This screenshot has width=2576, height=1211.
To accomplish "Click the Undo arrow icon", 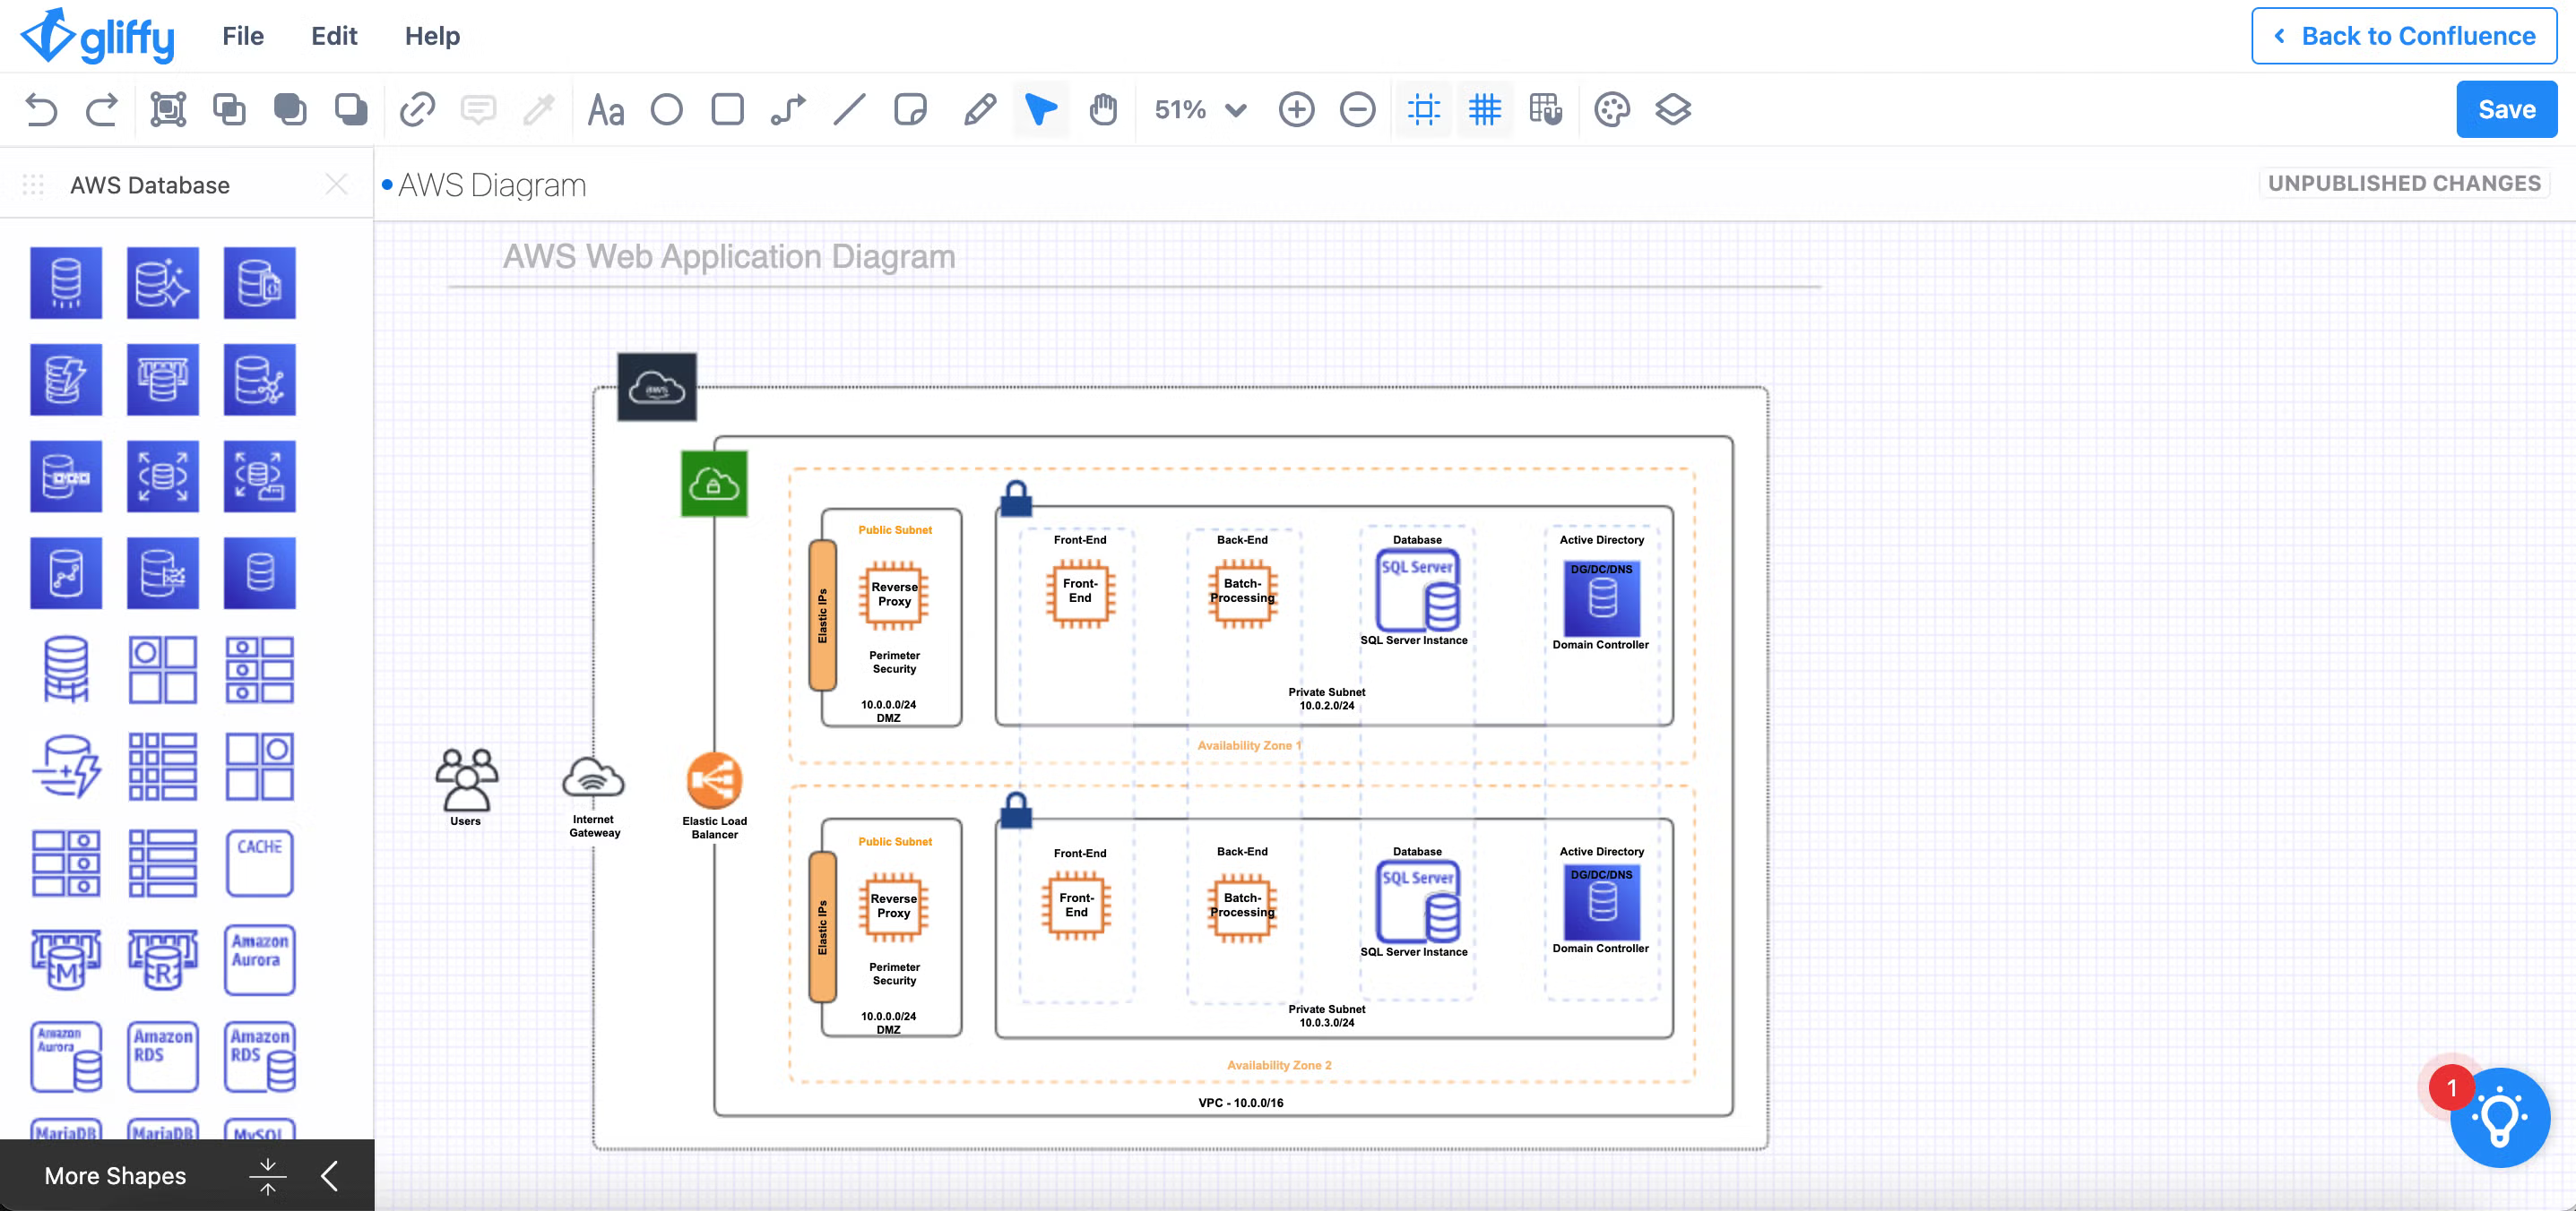I will pos(41,109).
